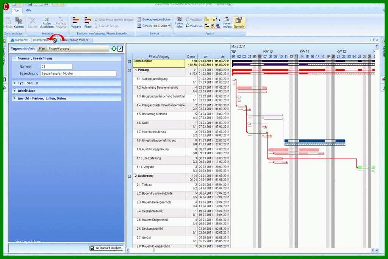The height and width of the screenshot is (259, 388).
Task: Click the Phase/Vorgang column header
Action: pos(159,56)
